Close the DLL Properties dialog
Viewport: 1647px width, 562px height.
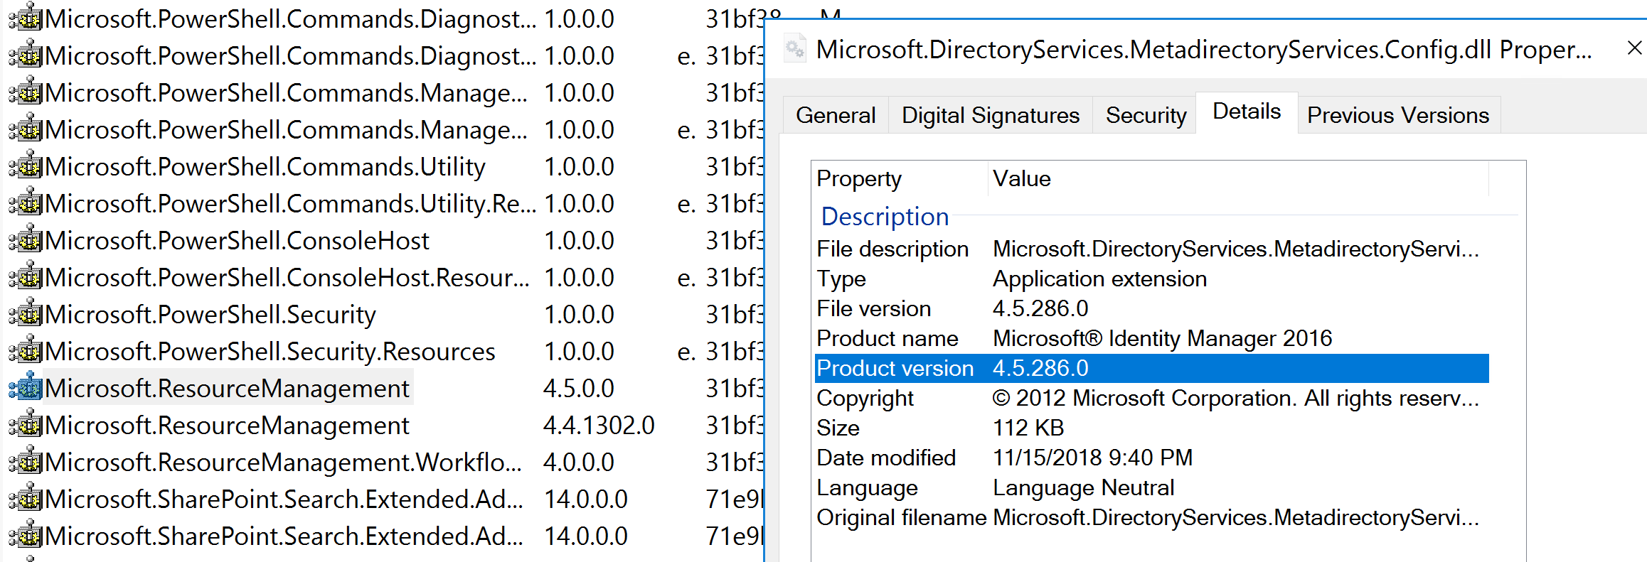coord(1634,48)
